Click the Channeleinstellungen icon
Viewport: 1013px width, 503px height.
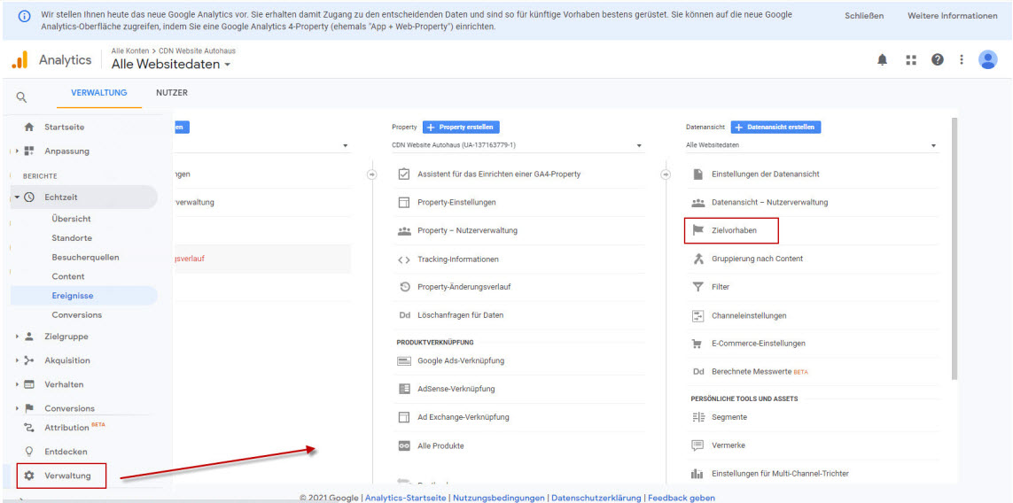tap(697, 316)
